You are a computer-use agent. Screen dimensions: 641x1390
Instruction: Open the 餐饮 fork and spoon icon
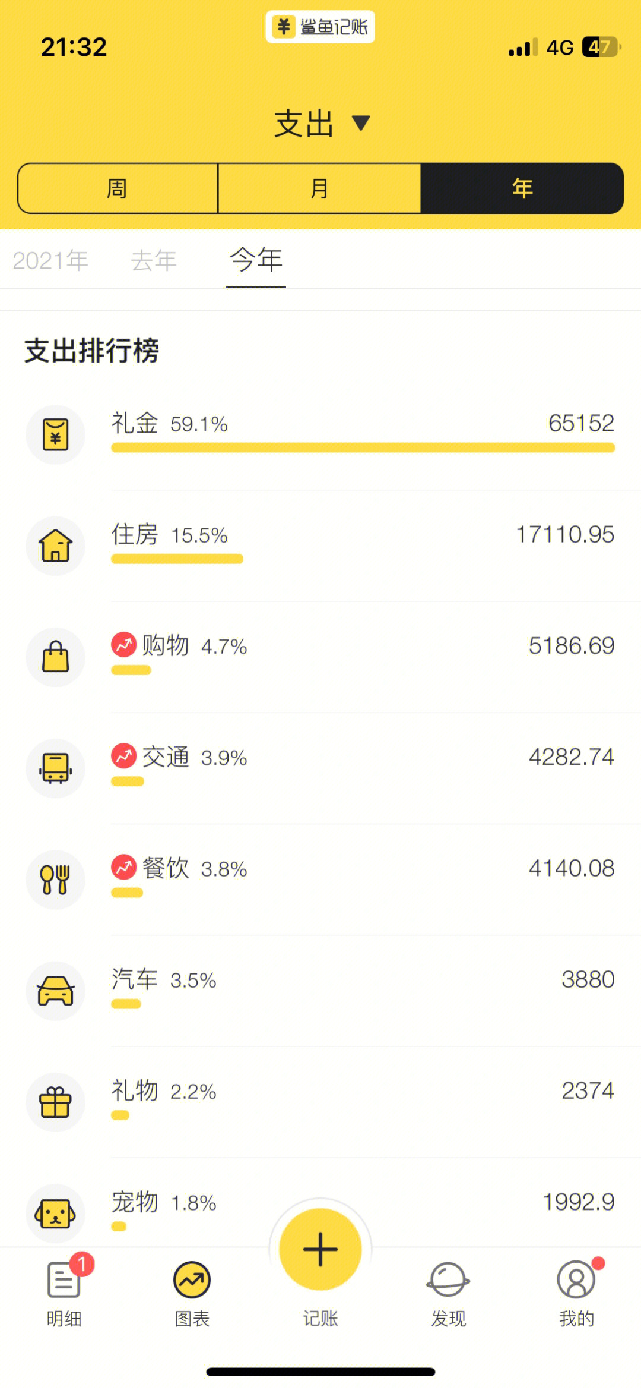click(x=55, y=880)
